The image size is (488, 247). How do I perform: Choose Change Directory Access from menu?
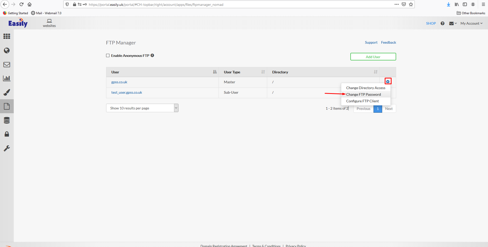click(366, 88)
